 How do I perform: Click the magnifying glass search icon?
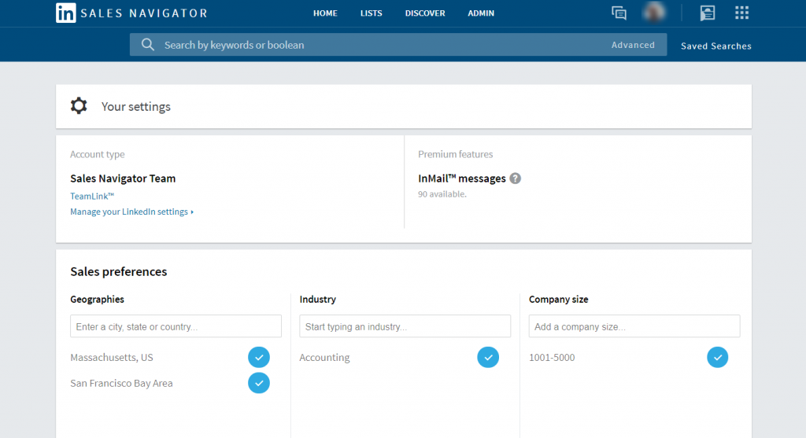[147, 45]
